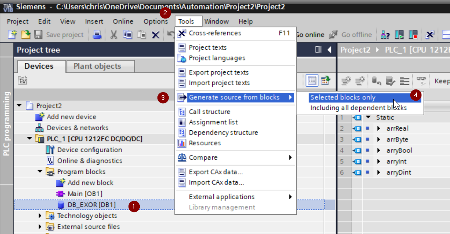The width and height of the screenshot is (450, 234).
Task: Choose Cross-references from Tools menu
Action: [236, 33]
